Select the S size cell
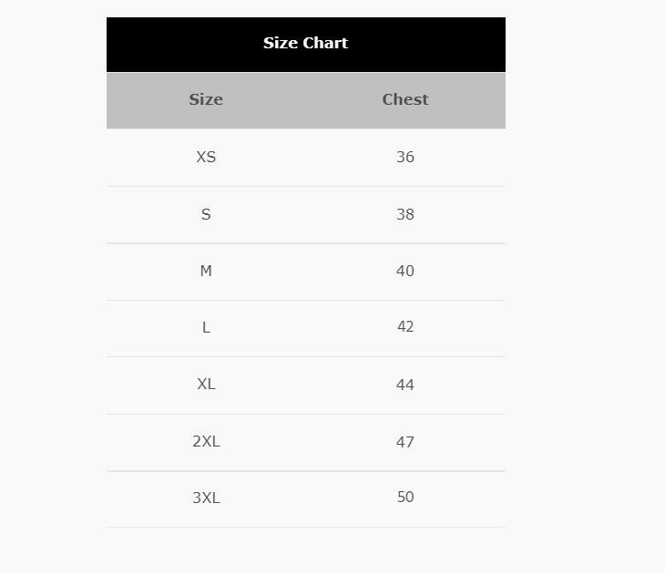The image size is (665, 575). (206, 214)
